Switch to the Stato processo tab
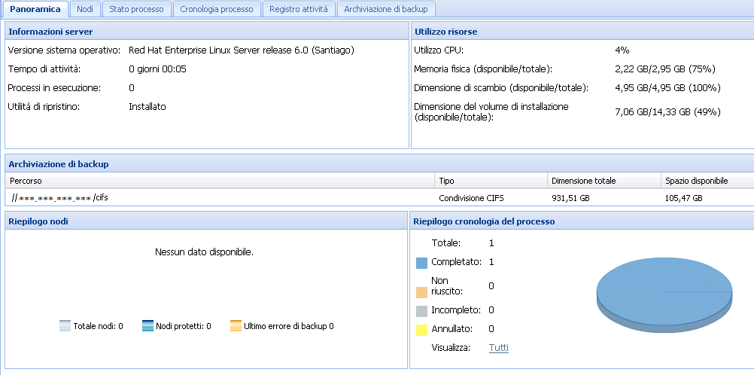This screenshot has height=375, width=754. point(136,9)
